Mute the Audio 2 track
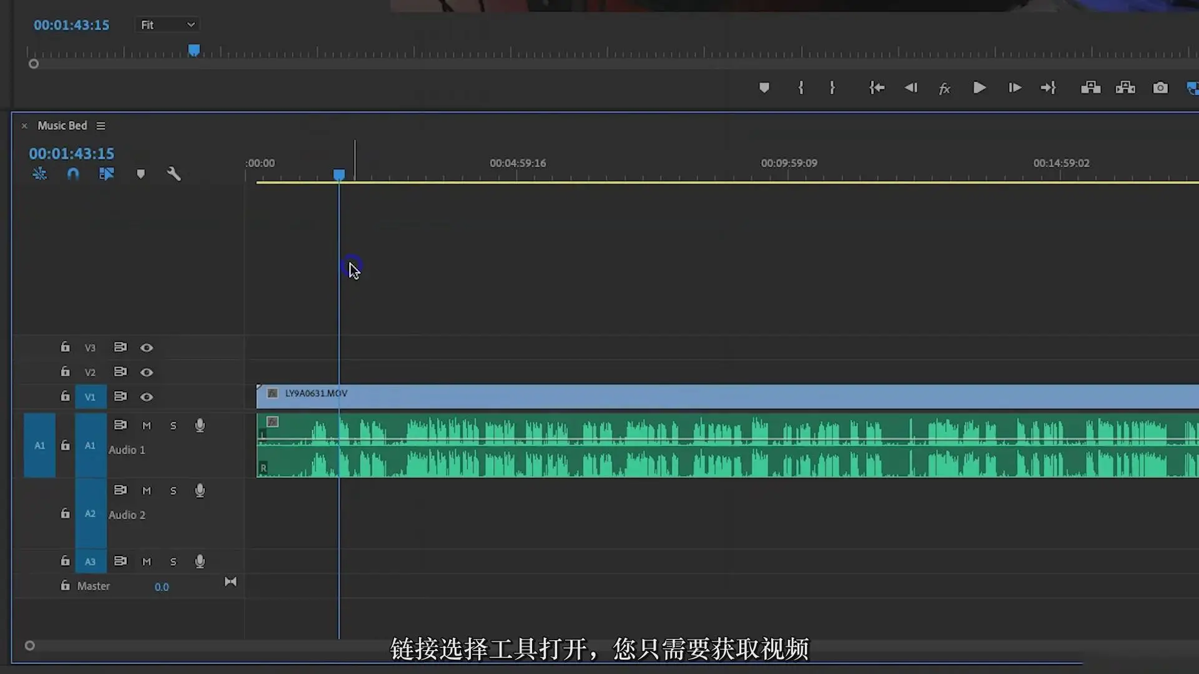 tap(147, 491)
